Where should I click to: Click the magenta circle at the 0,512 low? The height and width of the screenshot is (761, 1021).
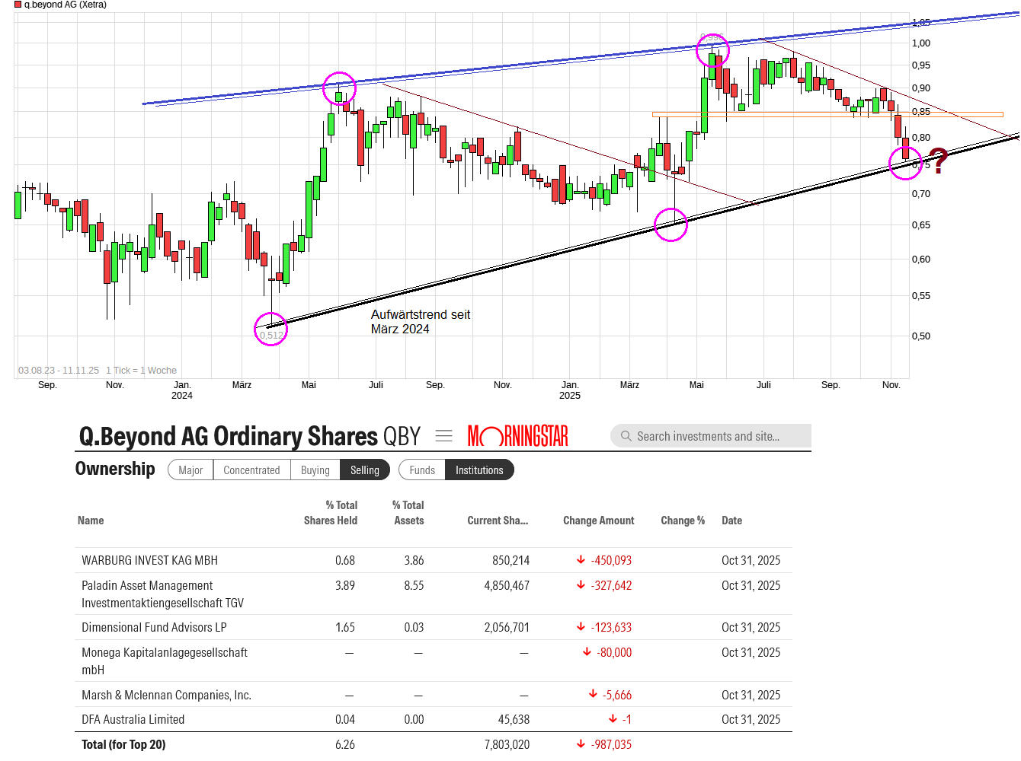(x=270, y=330)
